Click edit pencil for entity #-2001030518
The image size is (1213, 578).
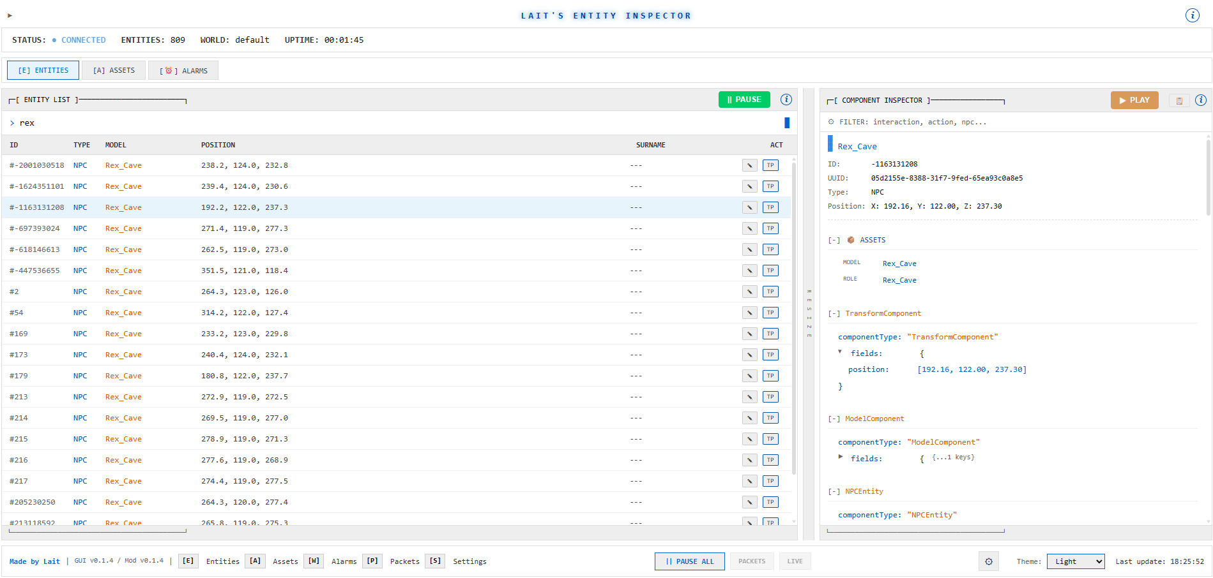[749, 165]
